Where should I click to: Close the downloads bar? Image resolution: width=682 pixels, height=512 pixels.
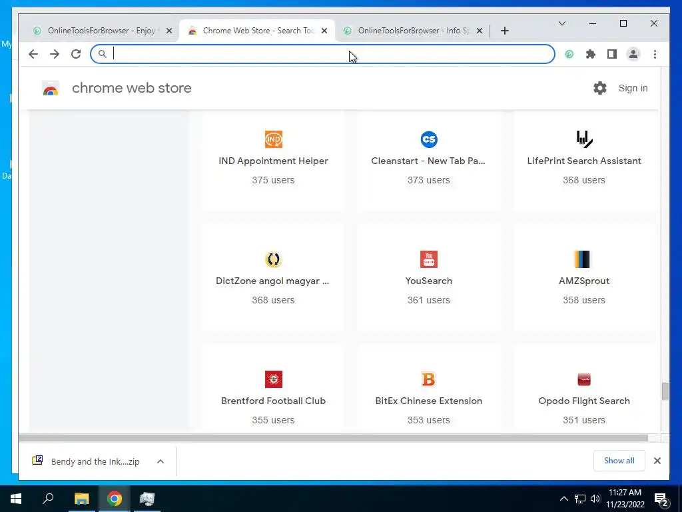657,461
